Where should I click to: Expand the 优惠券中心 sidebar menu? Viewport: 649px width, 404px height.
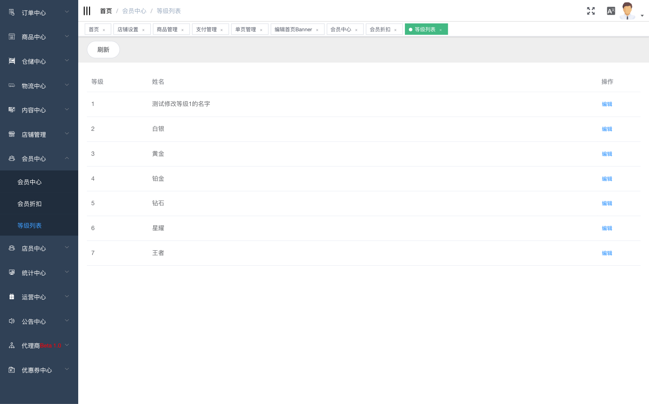67,370
